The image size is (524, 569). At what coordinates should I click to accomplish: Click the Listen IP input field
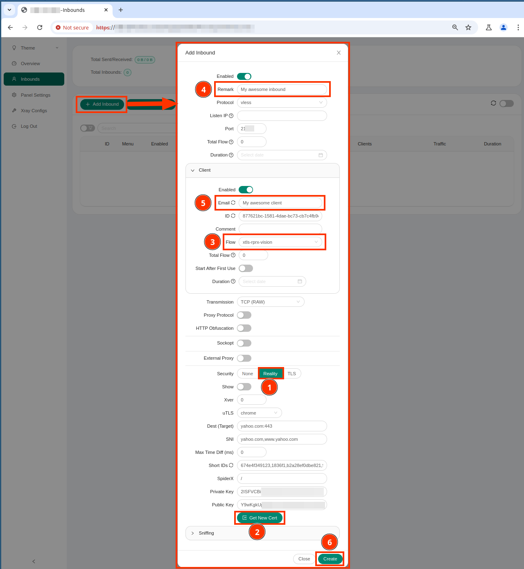pos(282,116)
